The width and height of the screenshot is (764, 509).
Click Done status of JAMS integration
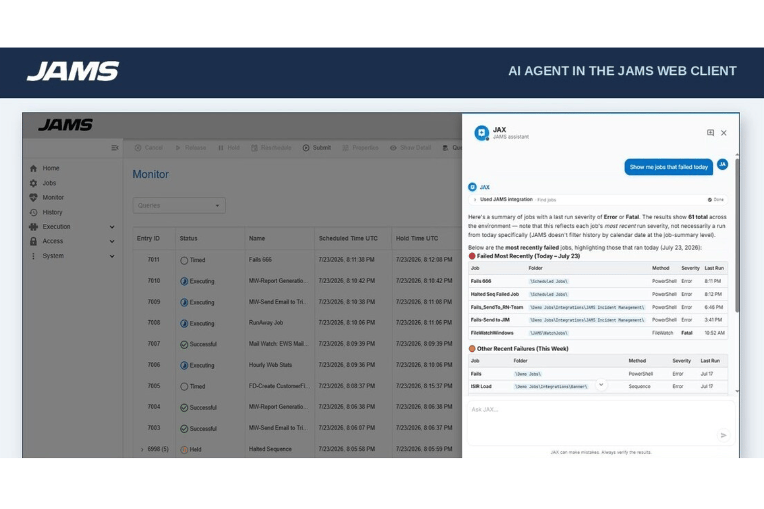point(715,200)
